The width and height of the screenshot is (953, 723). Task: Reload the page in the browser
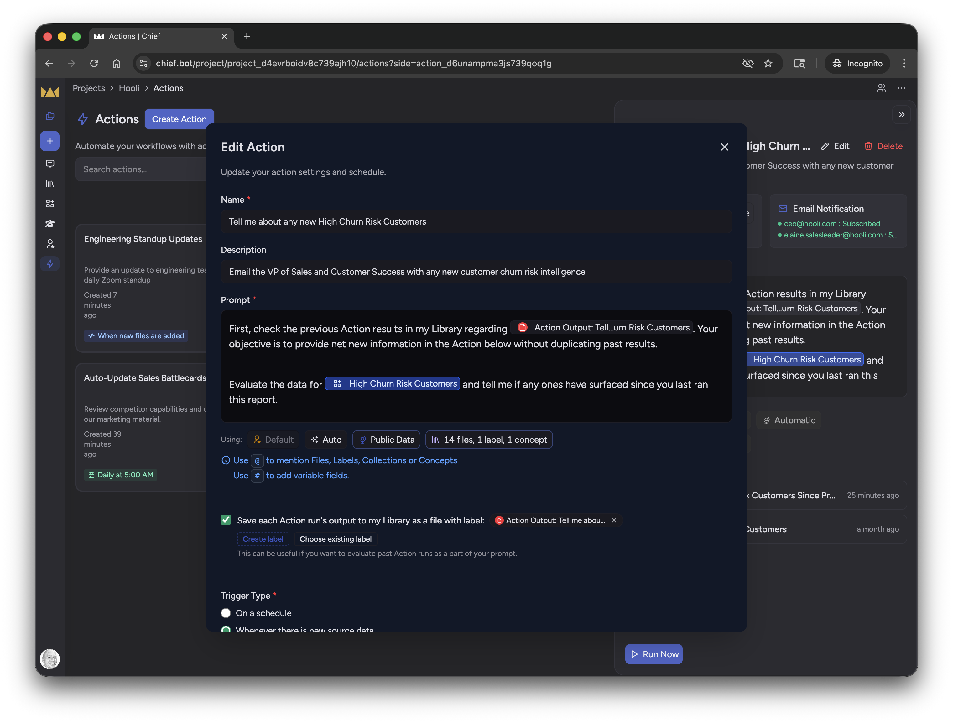tap(94, 63)
